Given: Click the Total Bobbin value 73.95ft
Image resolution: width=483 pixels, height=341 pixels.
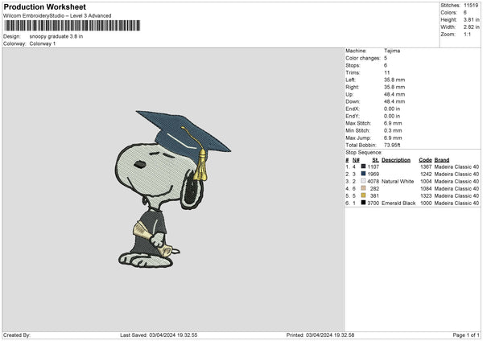Looking at the screenshot, I should 392,146.
